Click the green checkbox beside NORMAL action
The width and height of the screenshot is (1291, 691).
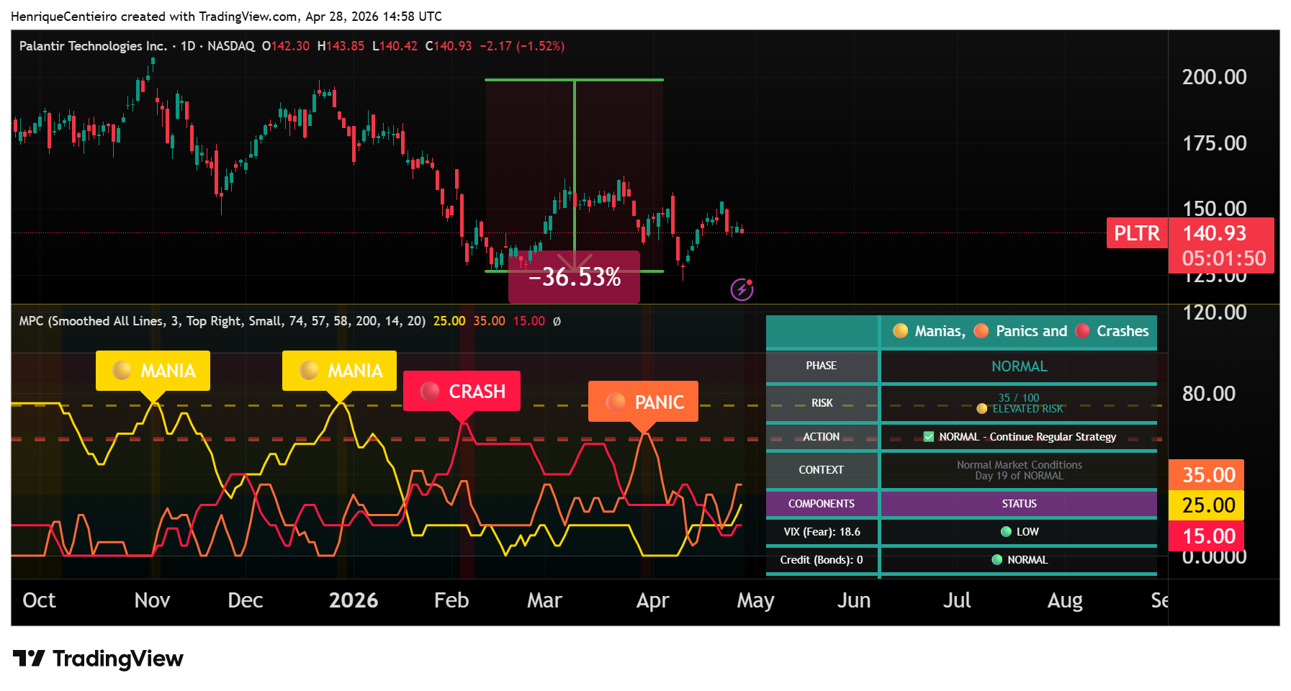point(929,437)
